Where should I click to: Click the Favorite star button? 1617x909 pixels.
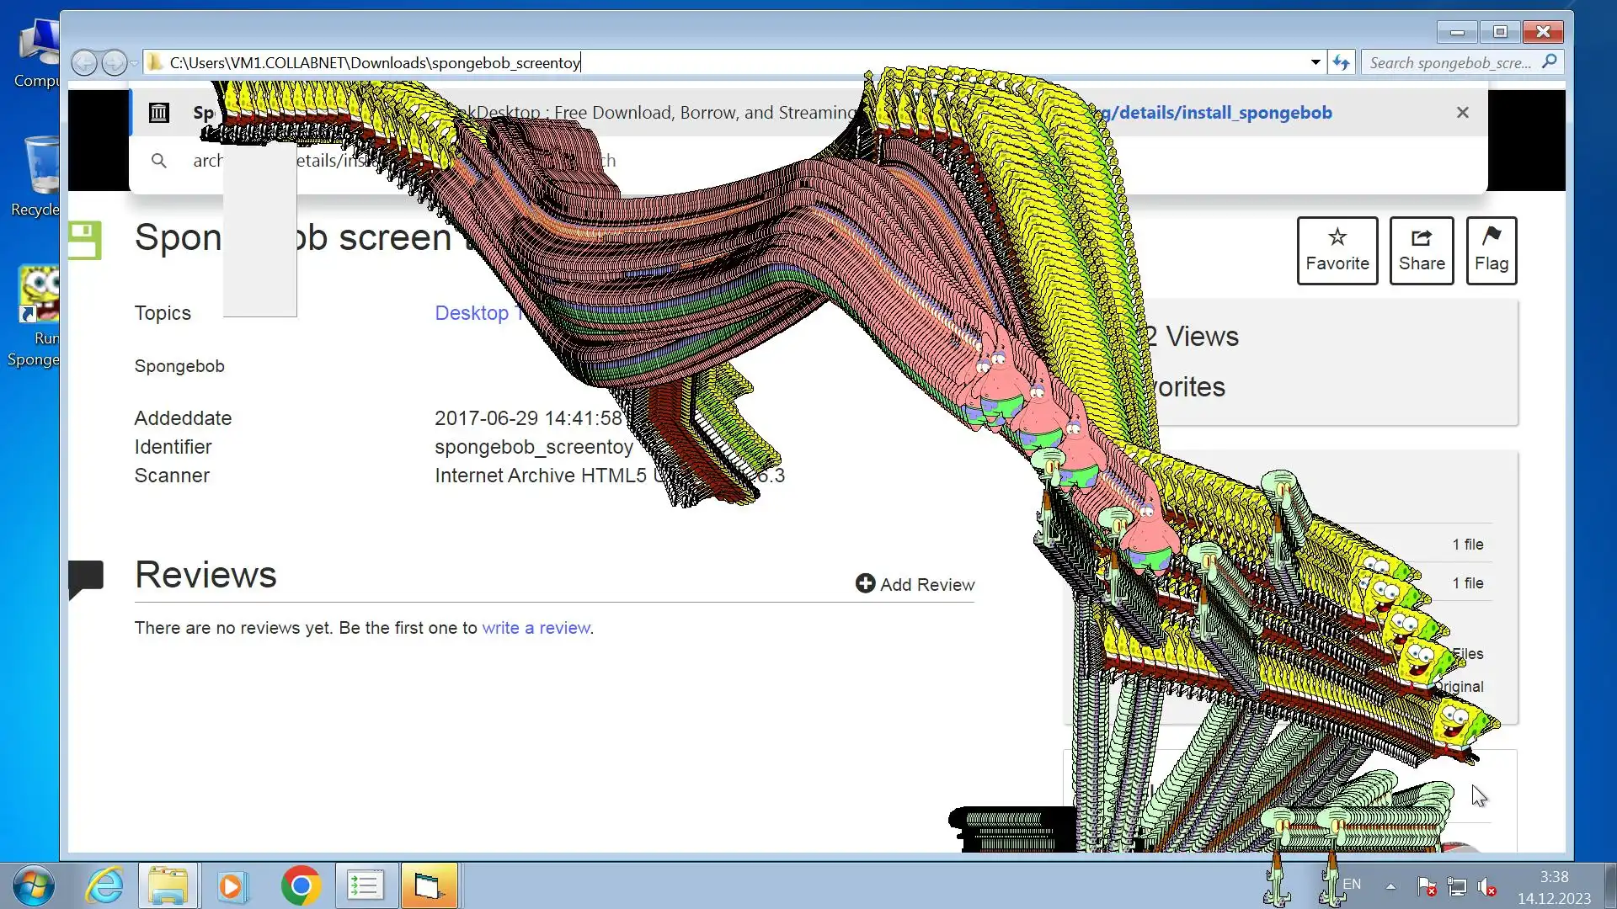point(1337,251)
